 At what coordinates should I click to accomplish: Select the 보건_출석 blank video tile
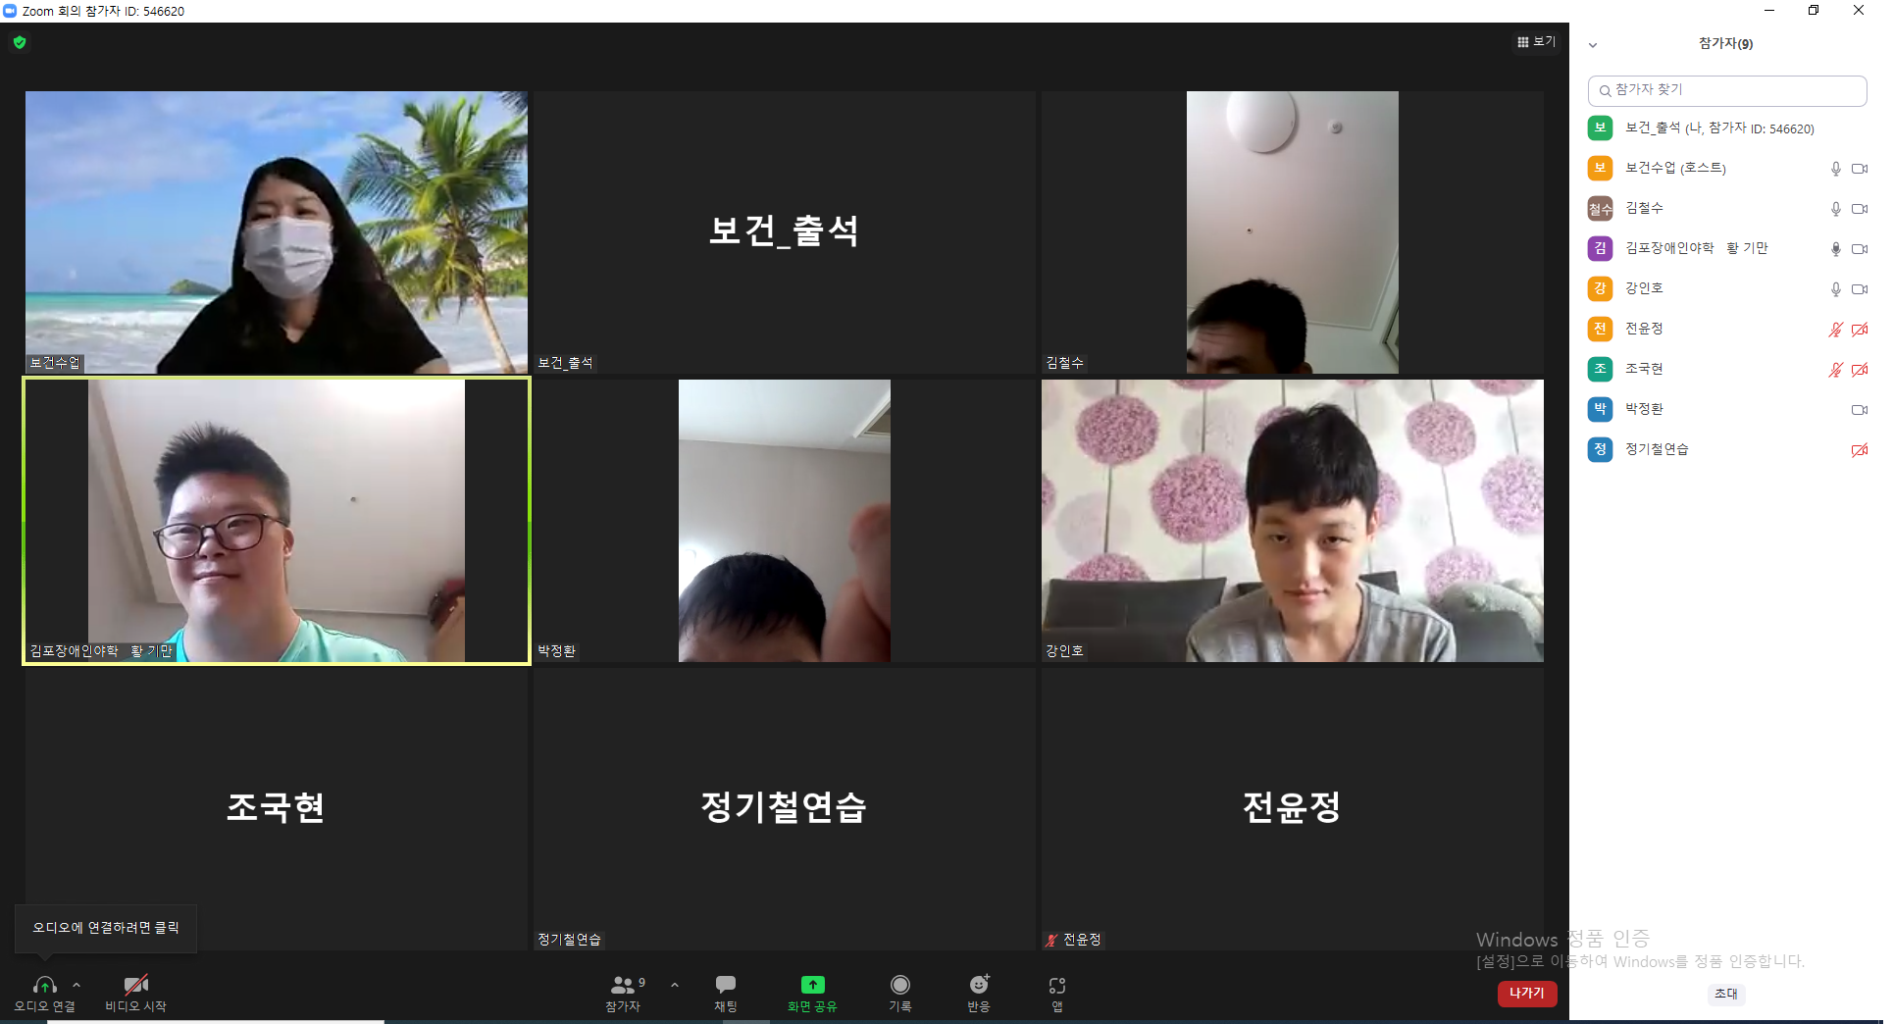(785, 232)
